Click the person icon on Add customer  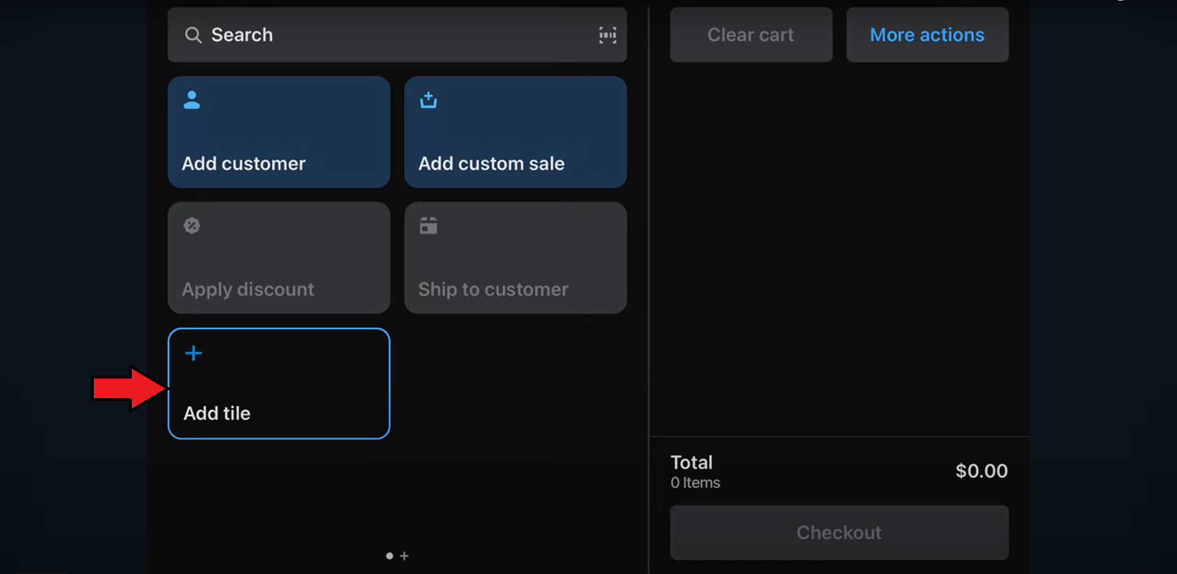click(x=192, y=100)
